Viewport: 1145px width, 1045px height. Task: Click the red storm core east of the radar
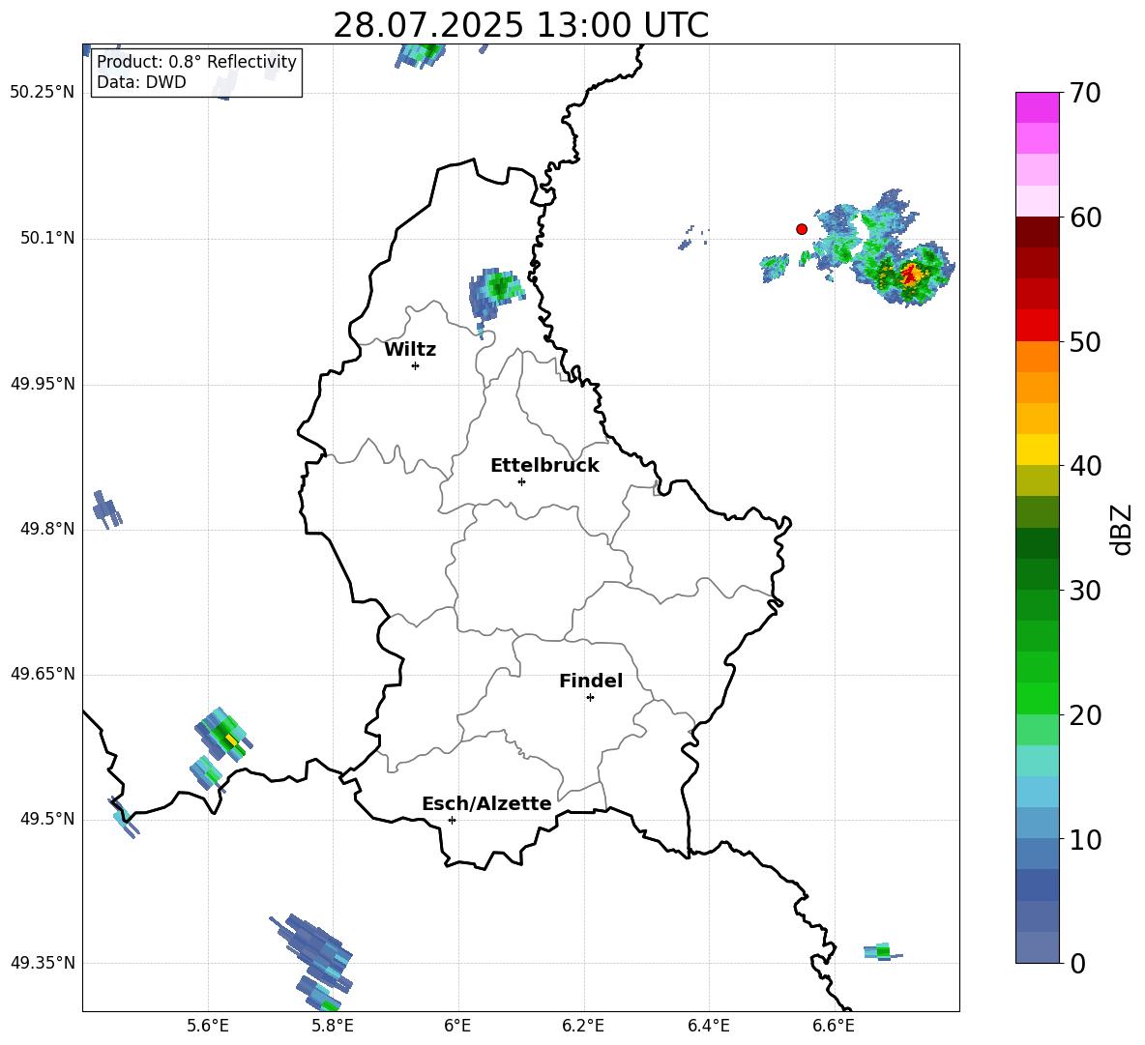tap(911, 276)
